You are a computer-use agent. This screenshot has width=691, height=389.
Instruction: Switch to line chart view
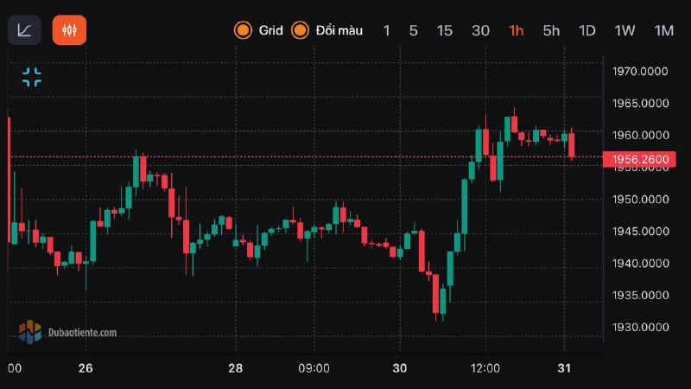pyautogui.click(x=24, y=30)
